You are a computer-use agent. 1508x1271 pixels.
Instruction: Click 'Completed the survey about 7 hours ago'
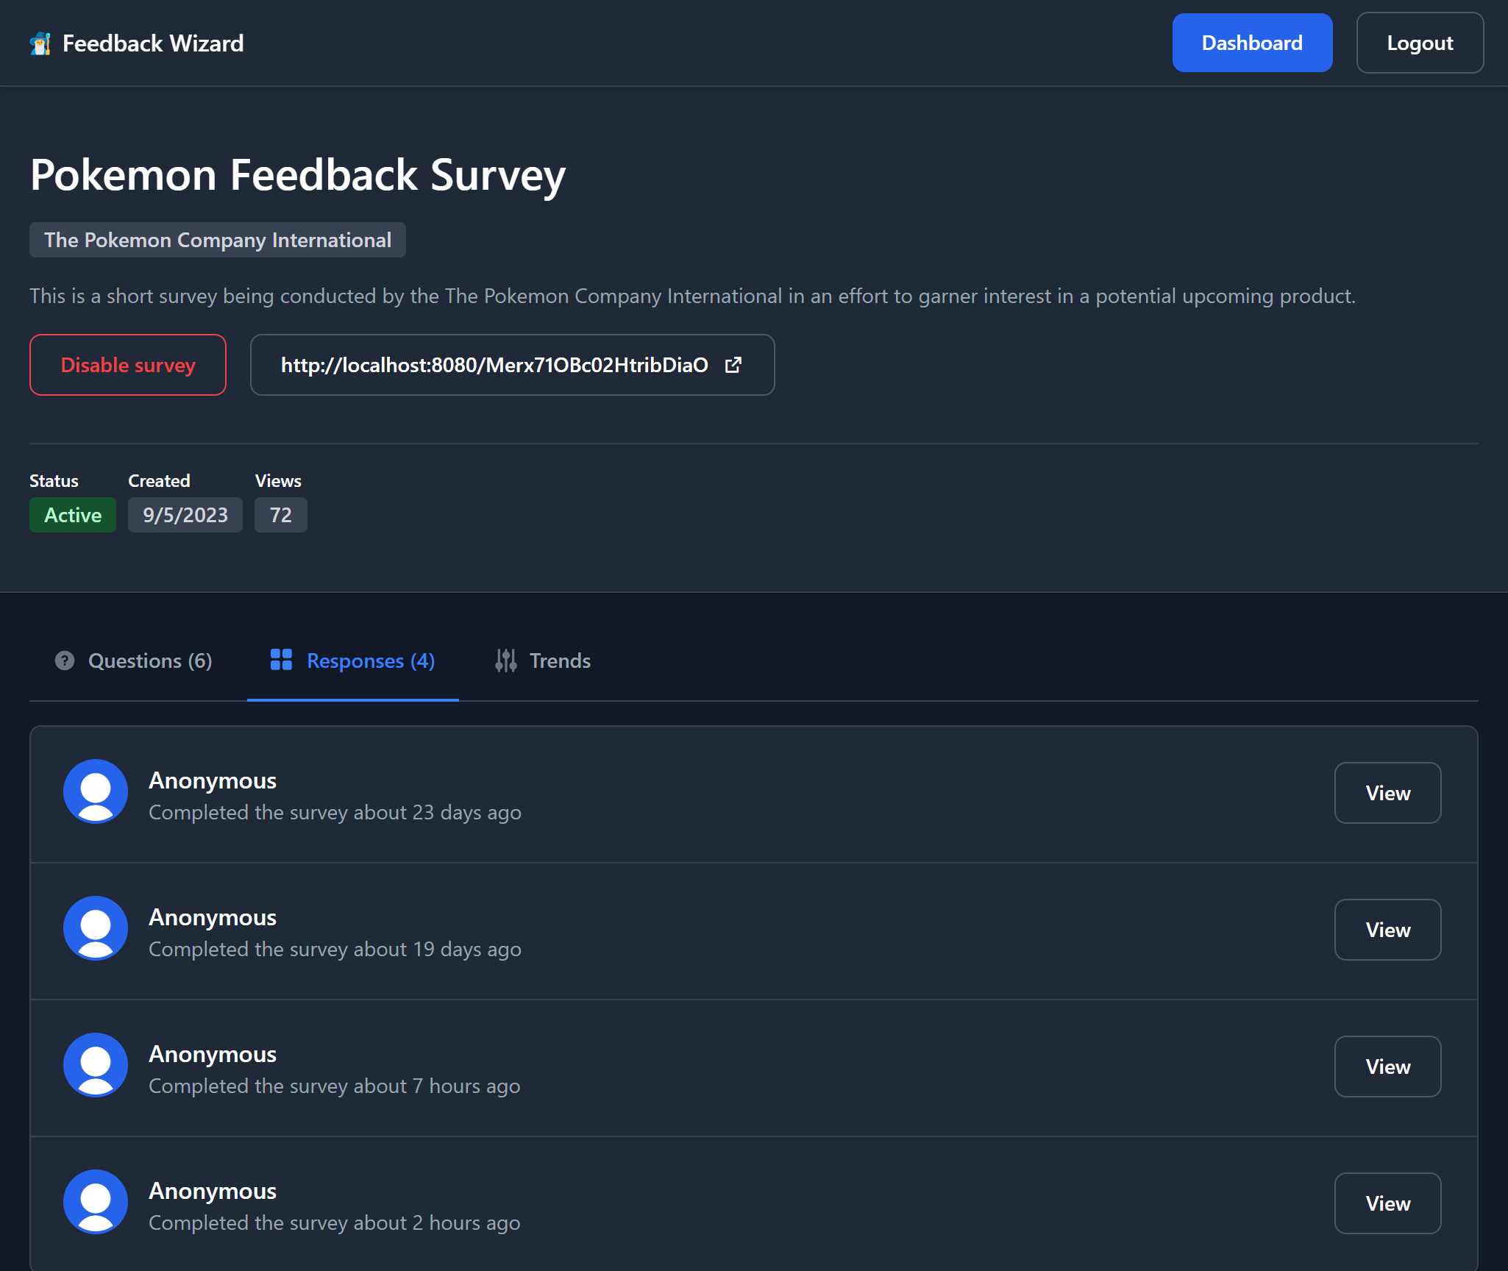click(x=335, y=1086)
